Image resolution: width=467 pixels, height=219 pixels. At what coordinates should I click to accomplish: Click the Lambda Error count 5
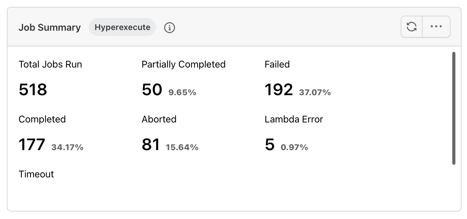click(270, 145)
